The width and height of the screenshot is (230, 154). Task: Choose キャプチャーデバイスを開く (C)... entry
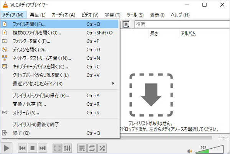(59, 67)
